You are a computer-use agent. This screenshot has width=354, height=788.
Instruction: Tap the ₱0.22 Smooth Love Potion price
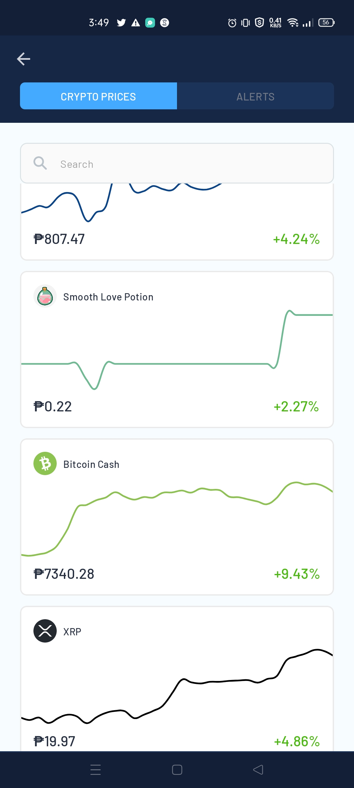tap(53, 406)
